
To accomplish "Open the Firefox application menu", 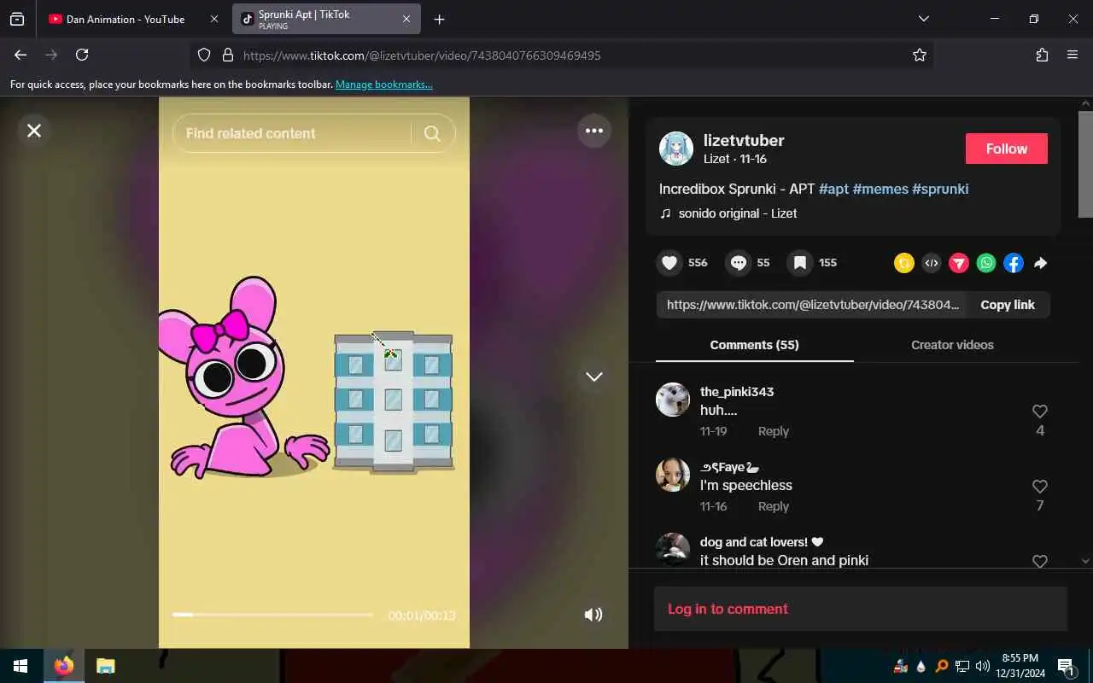I will 1073,55.
